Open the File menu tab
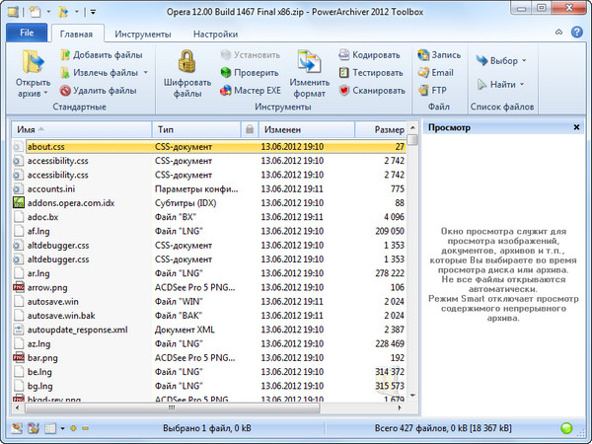592x444 pixels. point(27,33)
